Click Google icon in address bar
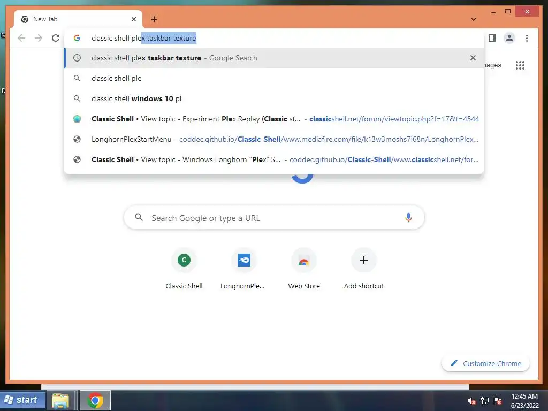The height and width of the screenshot is (411, 548). (77, 38)
